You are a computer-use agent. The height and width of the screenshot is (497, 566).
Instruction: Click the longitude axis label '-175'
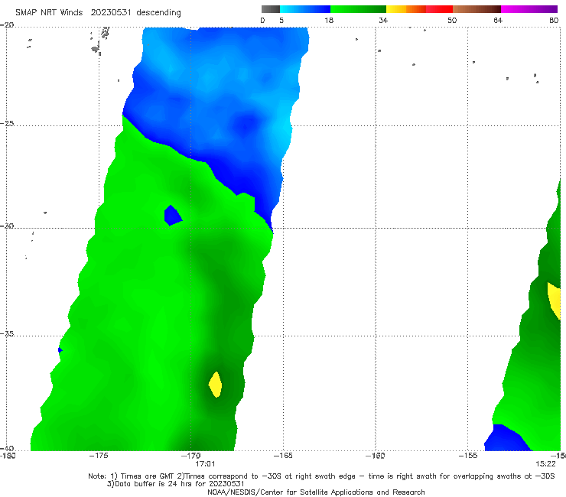[99, 456]
